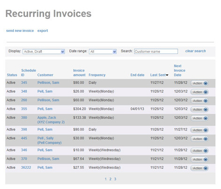Open customer Pell, Sam in row 398

pyautogui.click(x=45, y=130)
